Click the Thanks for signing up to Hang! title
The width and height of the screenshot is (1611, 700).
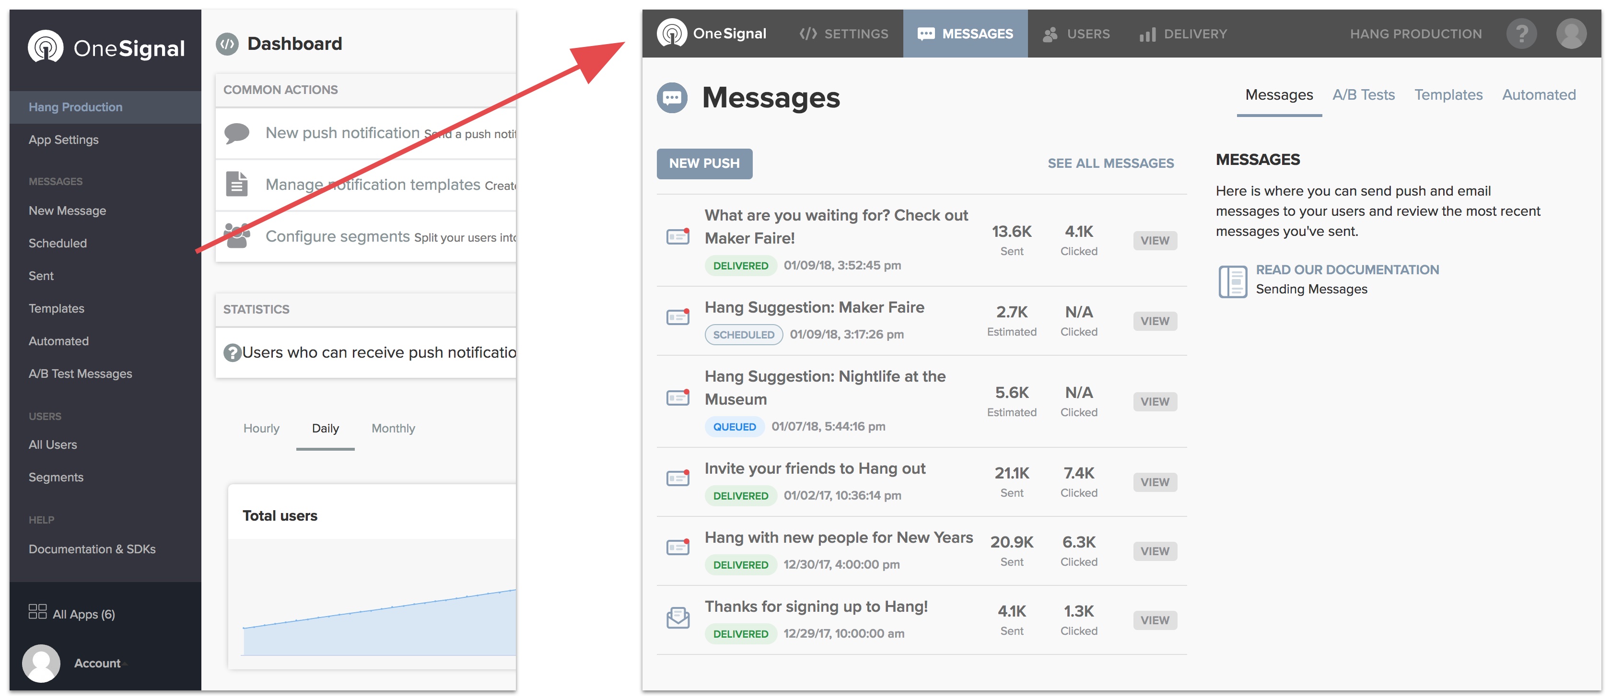click(x=816, y=607)
